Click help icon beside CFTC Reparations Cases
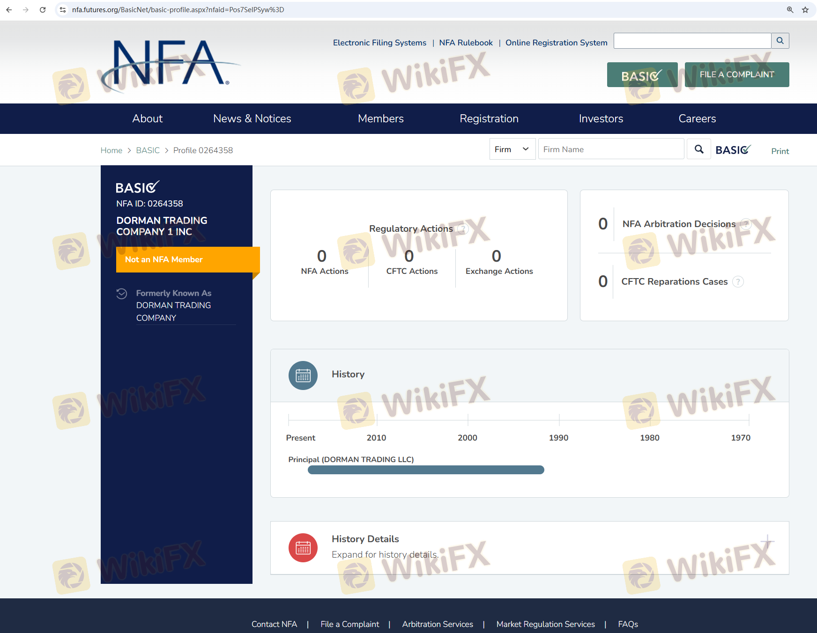Viewport: 817px width, 633px height. [x=738, y=282]
